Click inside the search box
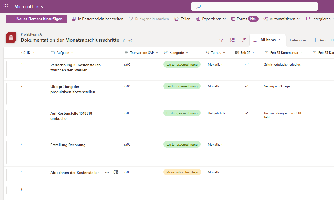The width and height of the screenshot is (334, 200). tap(254, 6)
